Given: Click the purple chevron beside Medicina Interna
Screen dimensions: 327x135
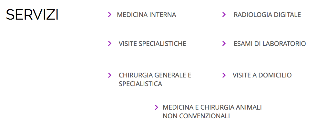Looking at the screenshot, I should pyautogui.click(x=110, y=14).
